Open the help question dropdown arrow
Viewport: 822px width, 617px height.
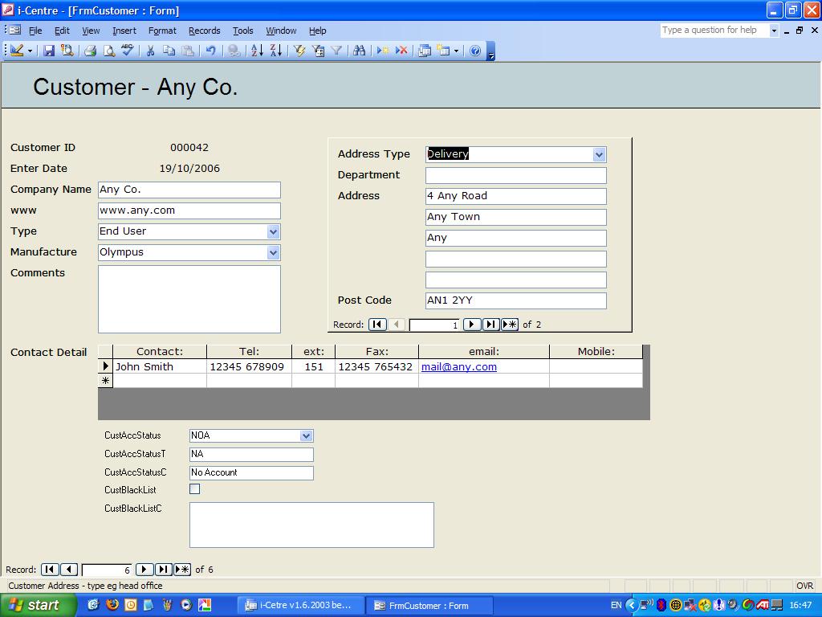point(774,31)
